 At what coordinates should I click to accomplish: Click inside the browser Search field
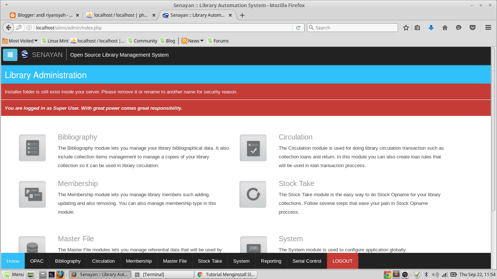(352, 28)
